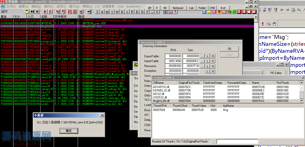Click the ImportTable '...' browse button
The height and width of the screenshot is (147, 305).
coord(202,61)
